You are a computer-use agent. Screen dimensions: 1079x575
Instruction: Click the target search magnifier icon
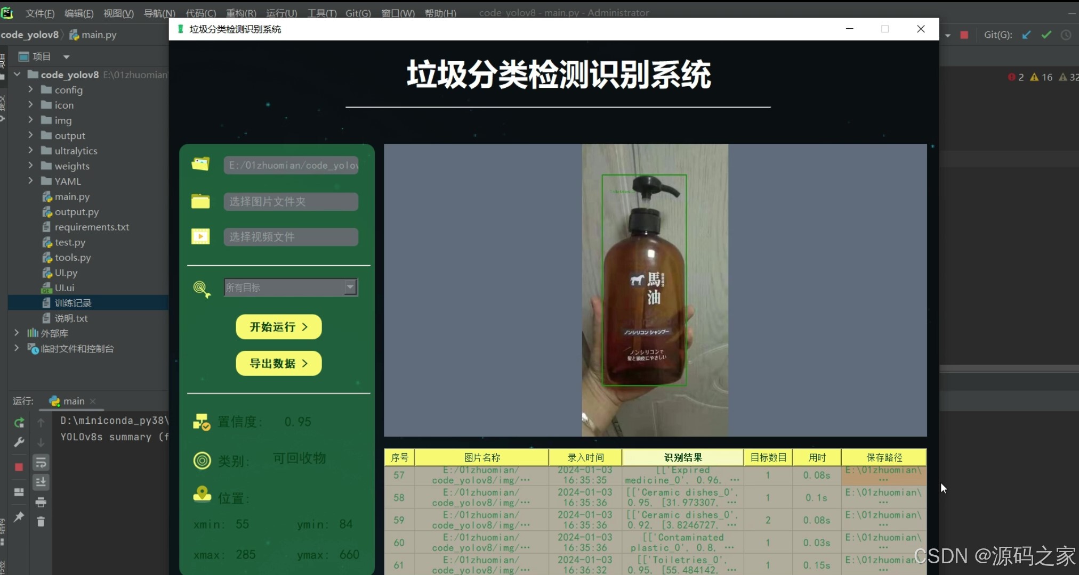tap(202, 289)
